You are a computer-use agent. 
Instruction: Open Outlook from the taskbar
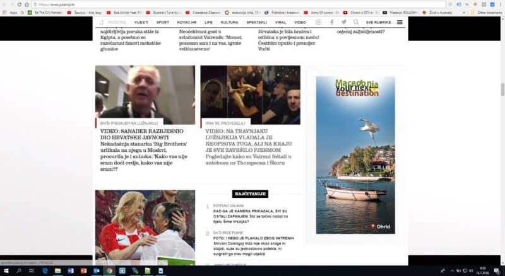(97, 271)
